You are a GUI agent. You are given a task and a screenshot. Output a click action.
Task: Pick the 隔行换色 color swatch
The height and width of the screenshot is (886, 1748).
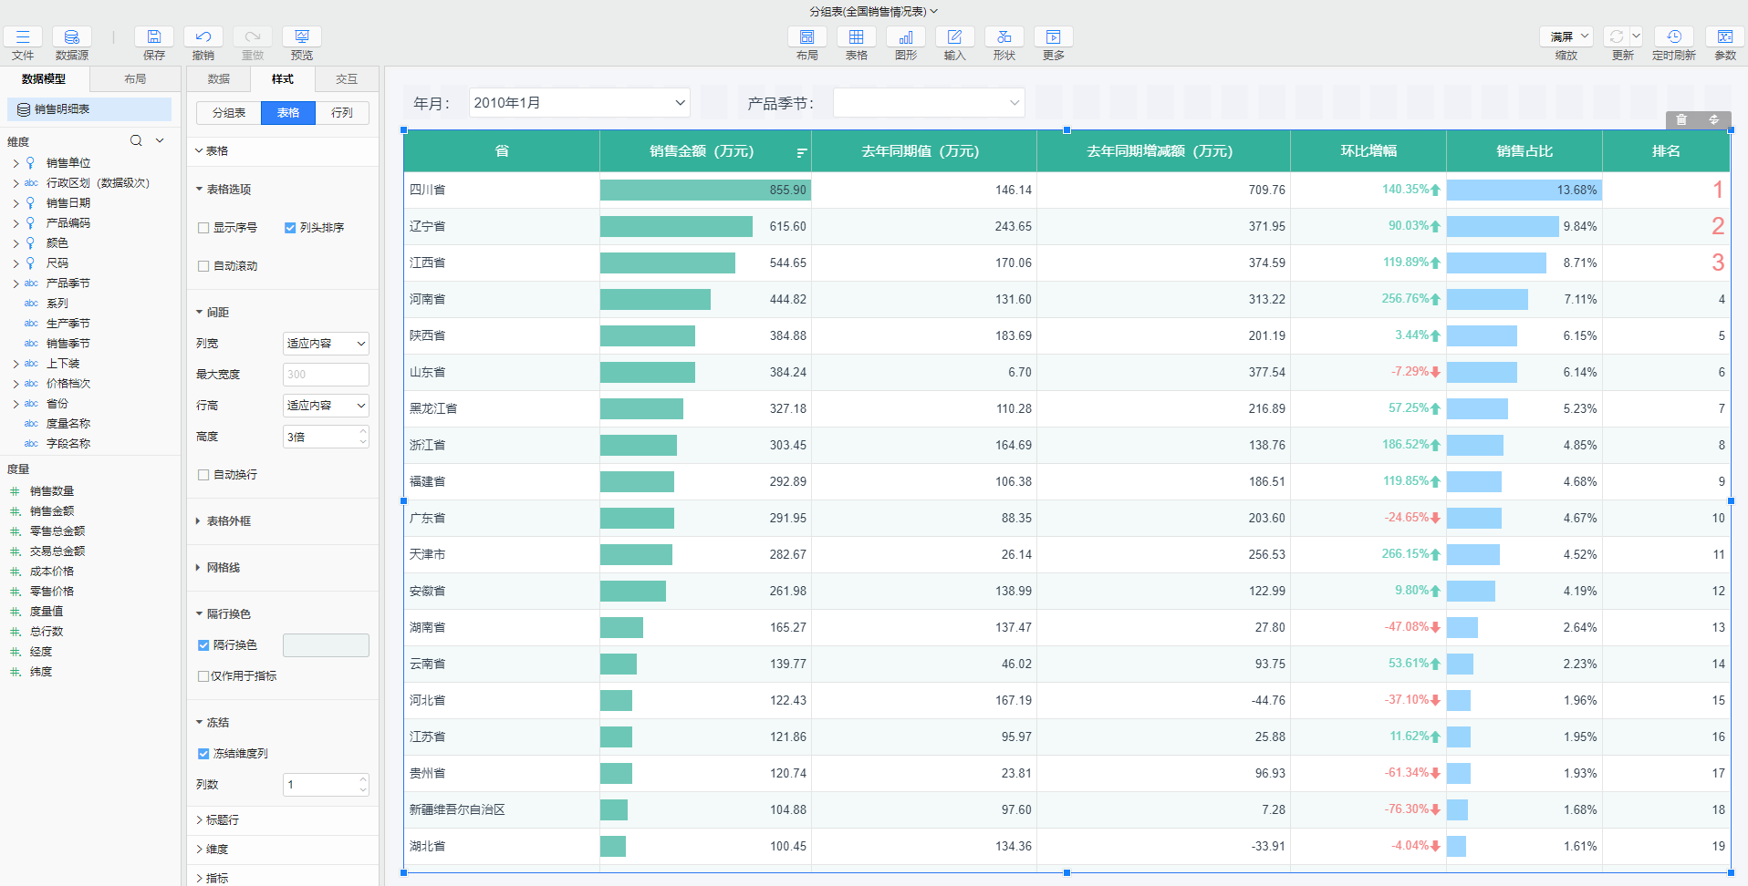point(326,645)
